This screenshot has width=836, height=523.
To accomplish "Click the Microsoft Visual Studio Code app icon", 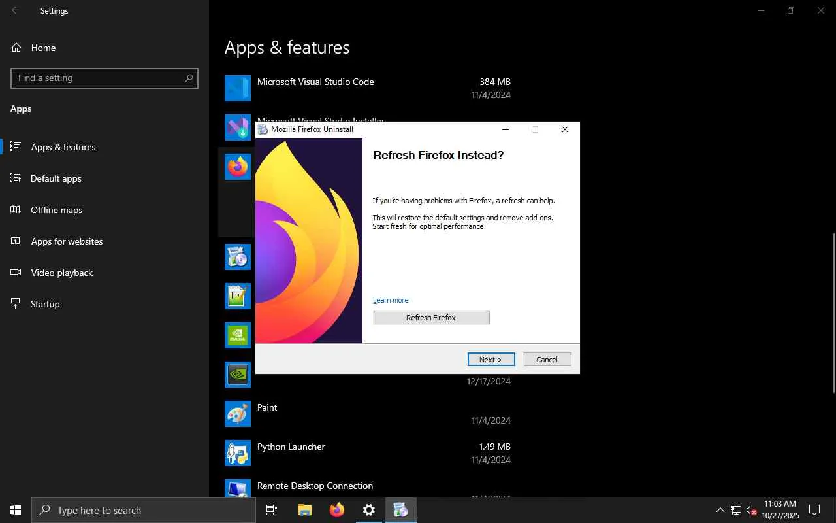I will 238,88.
